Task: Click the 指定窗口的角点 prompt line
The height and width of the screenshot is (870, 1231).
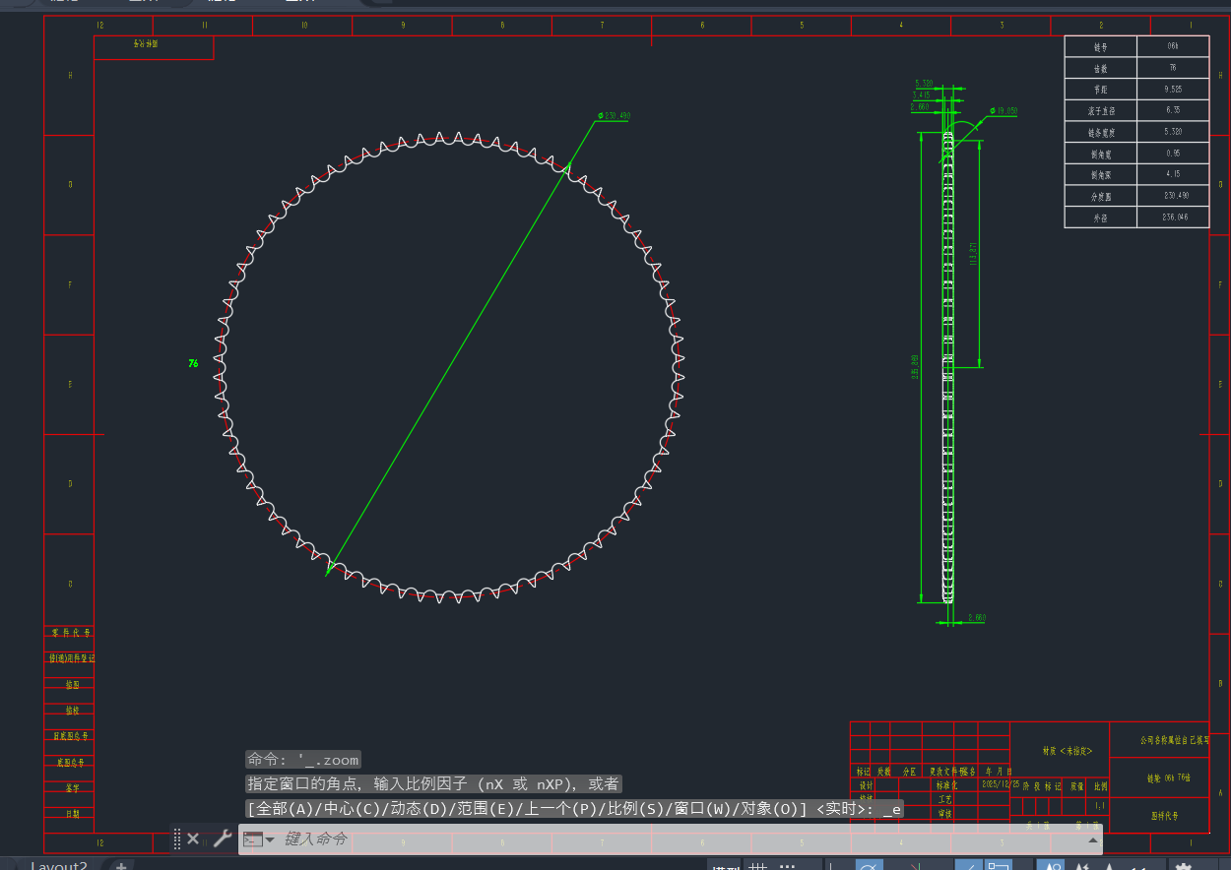Action: [433, 784]
